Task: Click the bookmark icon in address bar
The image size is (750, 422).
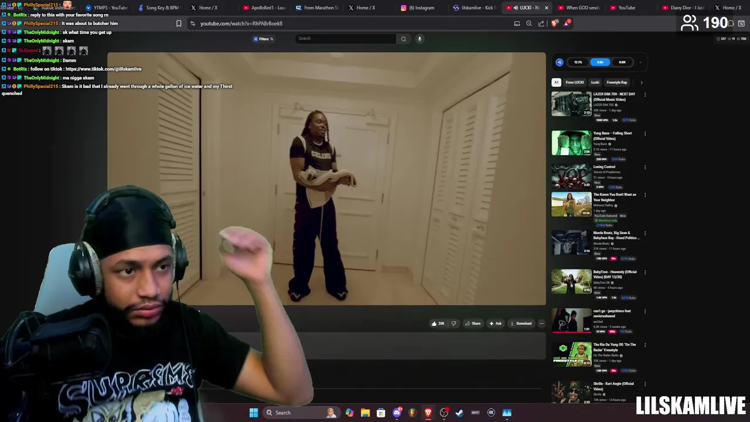Action: 179,23
